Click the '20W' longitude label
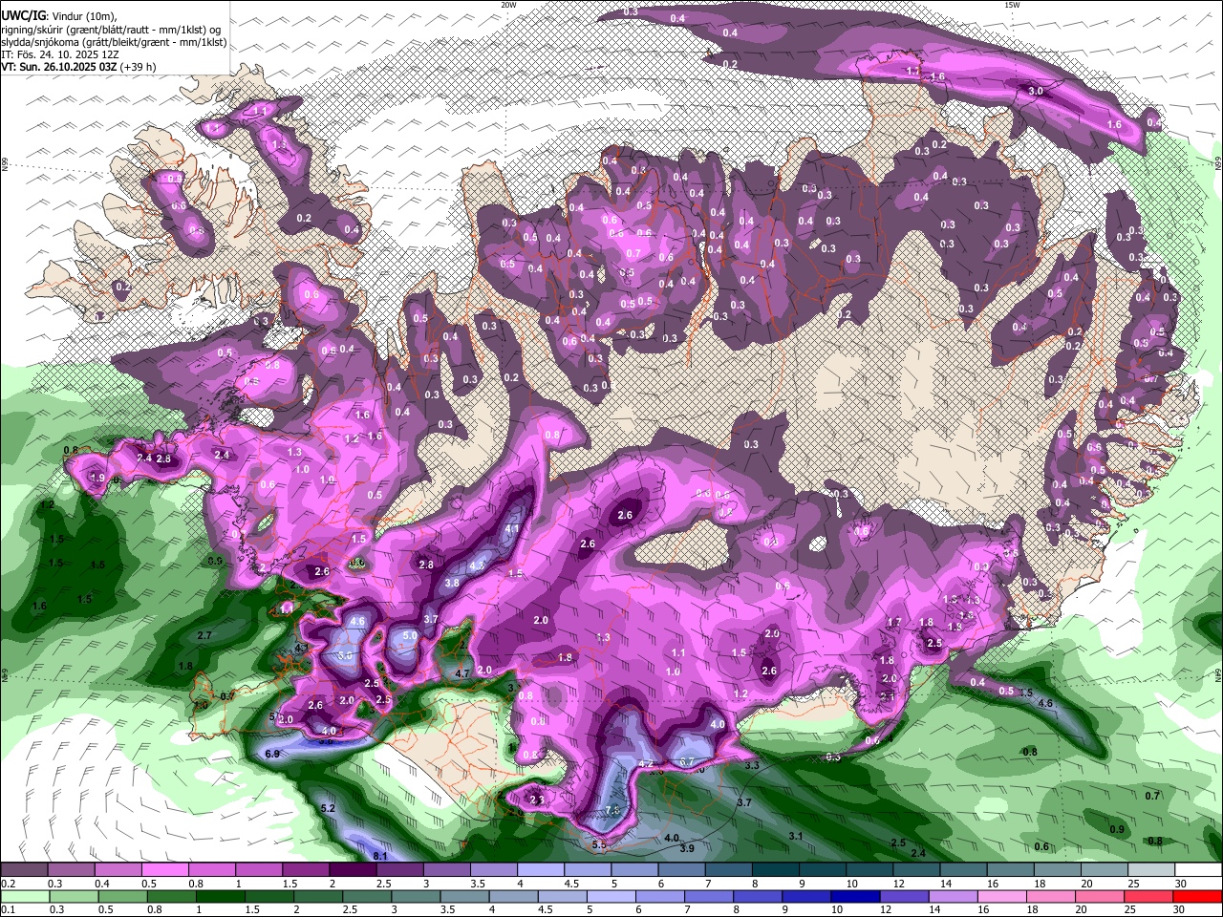The width and height of the screenshot is (1223, 917). pyautogui.click(x=508, y=5)
